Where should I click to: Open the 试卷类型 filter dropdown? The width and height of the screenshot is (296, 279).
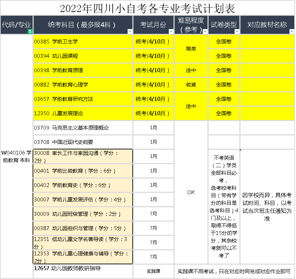click(x=237, y=31)
